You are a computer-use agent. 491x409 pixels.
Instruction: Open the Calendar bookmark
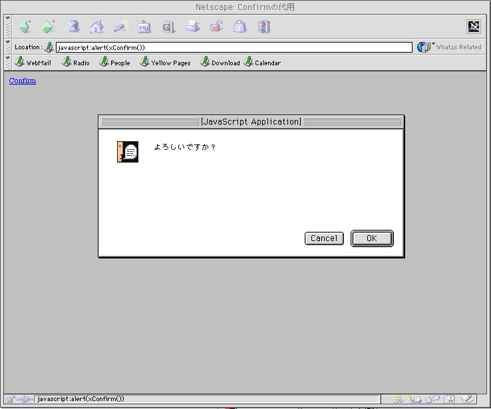[262, 62]
